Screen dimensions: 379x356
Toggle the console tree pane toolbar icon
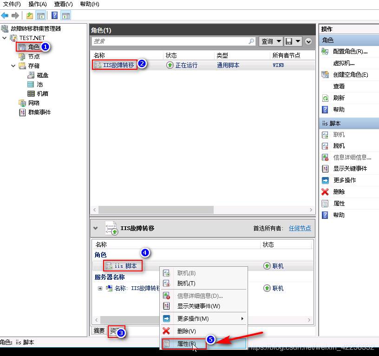[40, 16]
